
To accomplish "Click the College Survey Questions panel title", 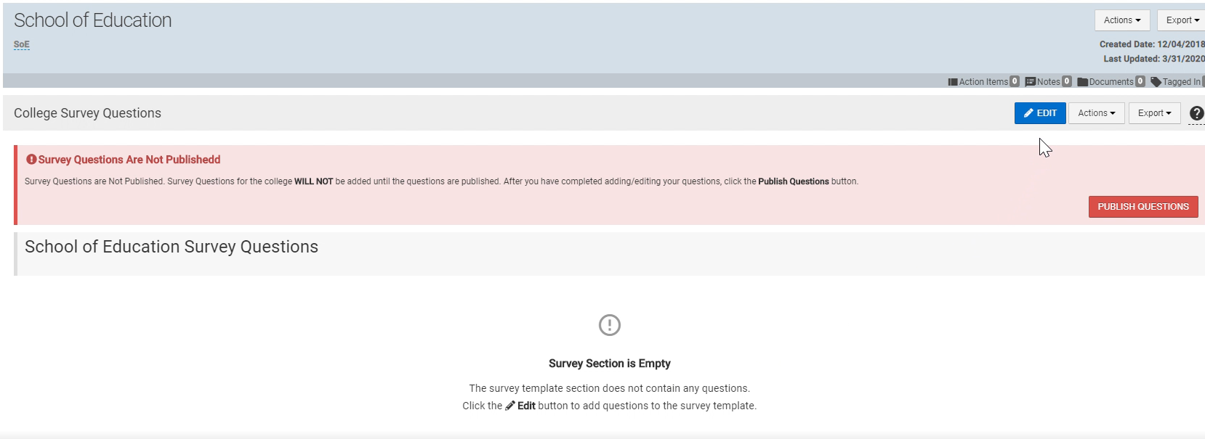I will click(x=87, y=113).
